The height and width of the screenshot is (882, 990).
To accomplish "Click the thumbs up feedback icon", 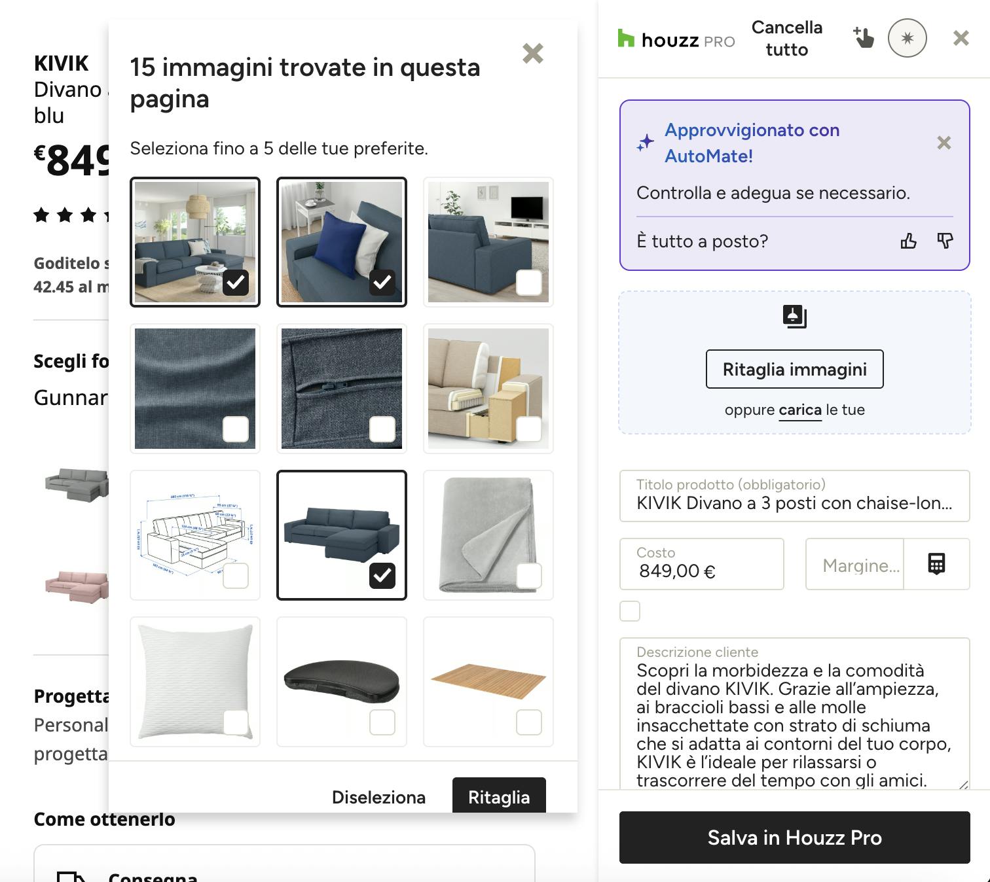I will pyautogui.click(x=908, y=241).
